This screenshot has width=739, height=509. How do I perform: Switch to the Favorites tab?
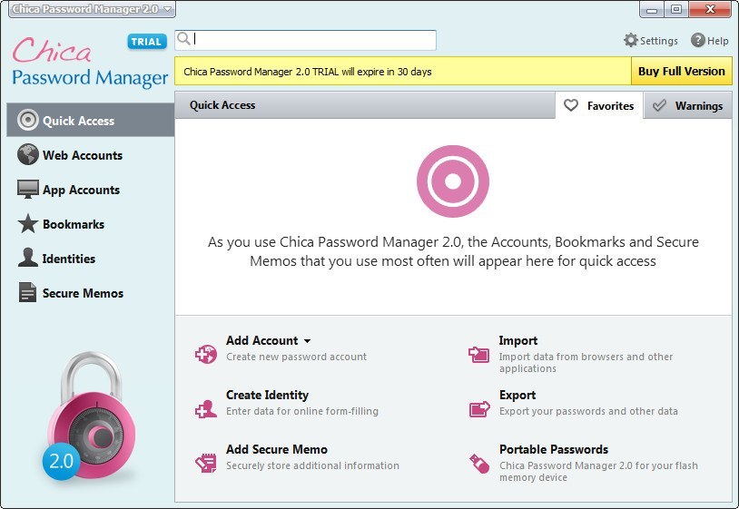pyautogui.click(x=599, y=105)
